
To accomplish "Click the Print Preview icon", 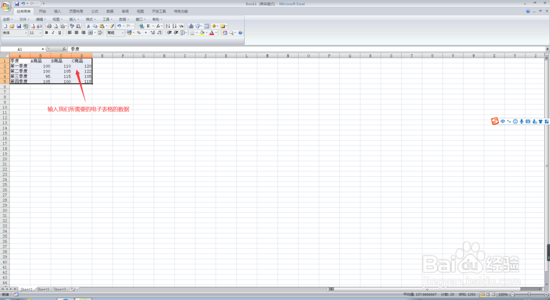I will [56, 26].
